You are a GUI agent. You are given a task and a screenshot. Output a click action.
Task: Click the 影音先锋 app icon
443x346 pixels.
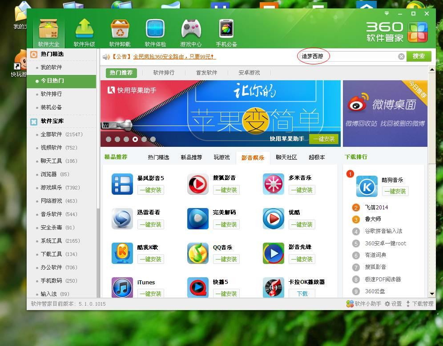click(273, 253)
